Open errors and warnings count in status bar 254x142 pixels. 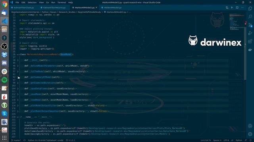click(70, 140)
